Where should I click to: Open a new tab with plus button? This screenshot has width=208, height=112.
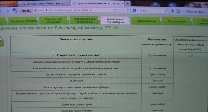(x=128, y=4)
